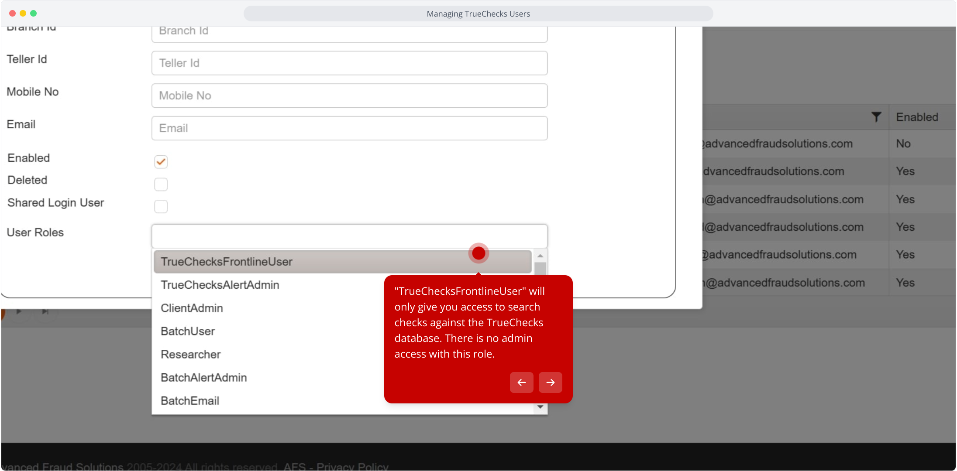Click the Deleted label text
Image resolution: width=957 pixels, height=471 pixels.
click(27, 180)
